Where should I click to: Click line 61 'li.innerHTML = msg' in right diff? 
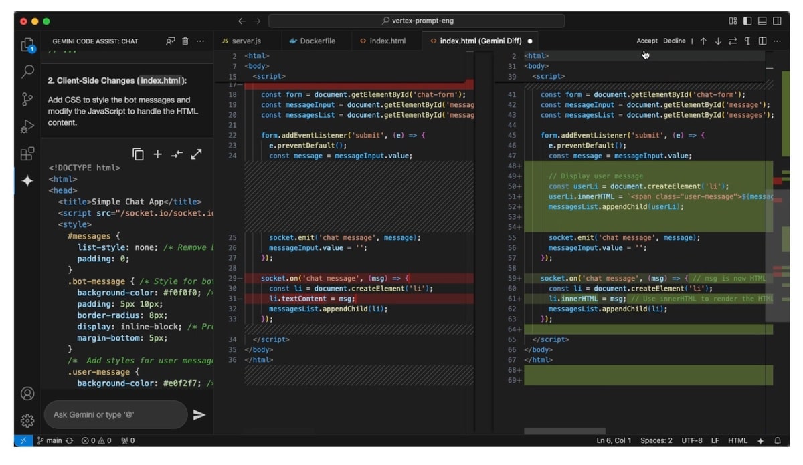click(587, 299)
